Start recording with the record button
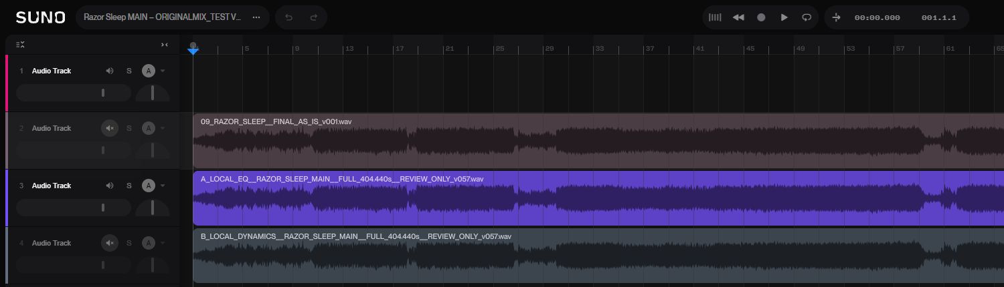This screenshot has width=1004, height=287. coord(761,17)
